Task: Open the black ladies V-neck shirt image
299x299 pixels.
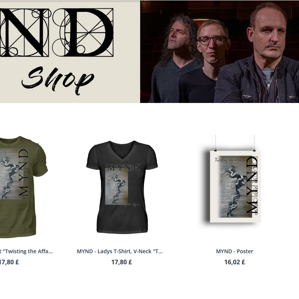Action: pos(122,187)
